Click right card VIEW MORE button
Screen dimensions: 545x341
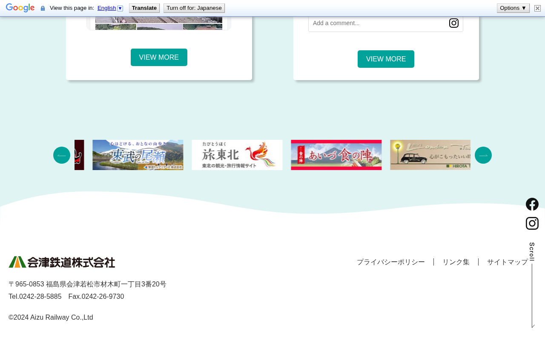(386, 59)
